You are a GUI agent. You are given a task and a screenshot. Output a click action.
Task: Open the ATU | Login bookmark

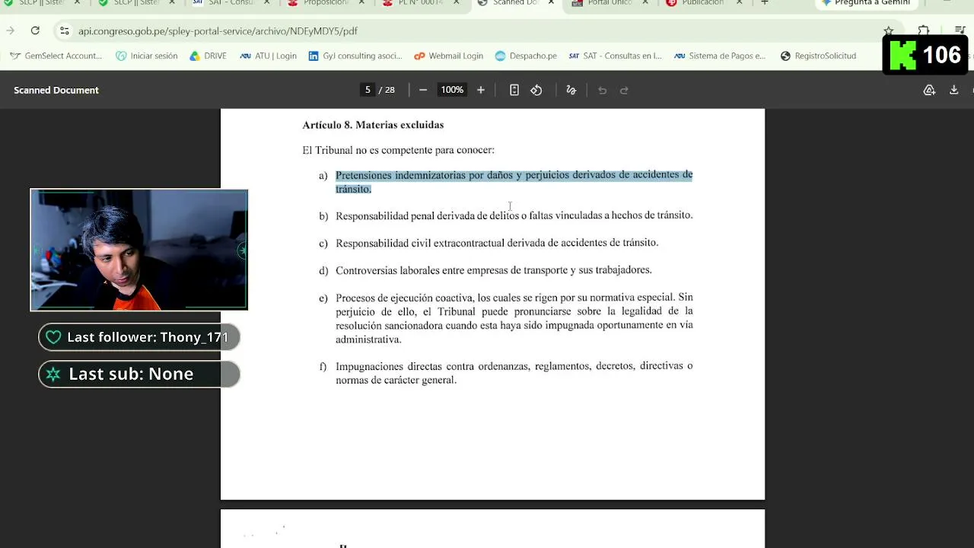268,56
